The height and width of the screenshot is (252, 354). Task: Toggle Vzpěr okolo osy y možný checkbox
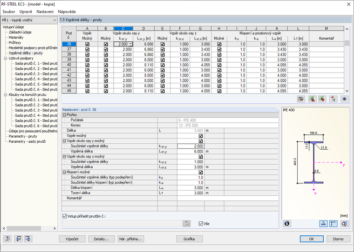[200, 141]
